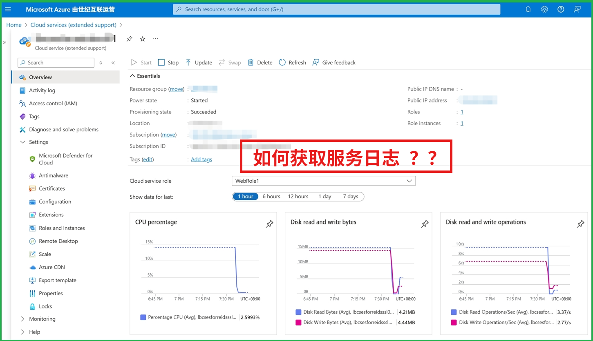593x341 pixels.
Task: Stop the cloud service
Action: pyautogui.click(x=168, y=62)
